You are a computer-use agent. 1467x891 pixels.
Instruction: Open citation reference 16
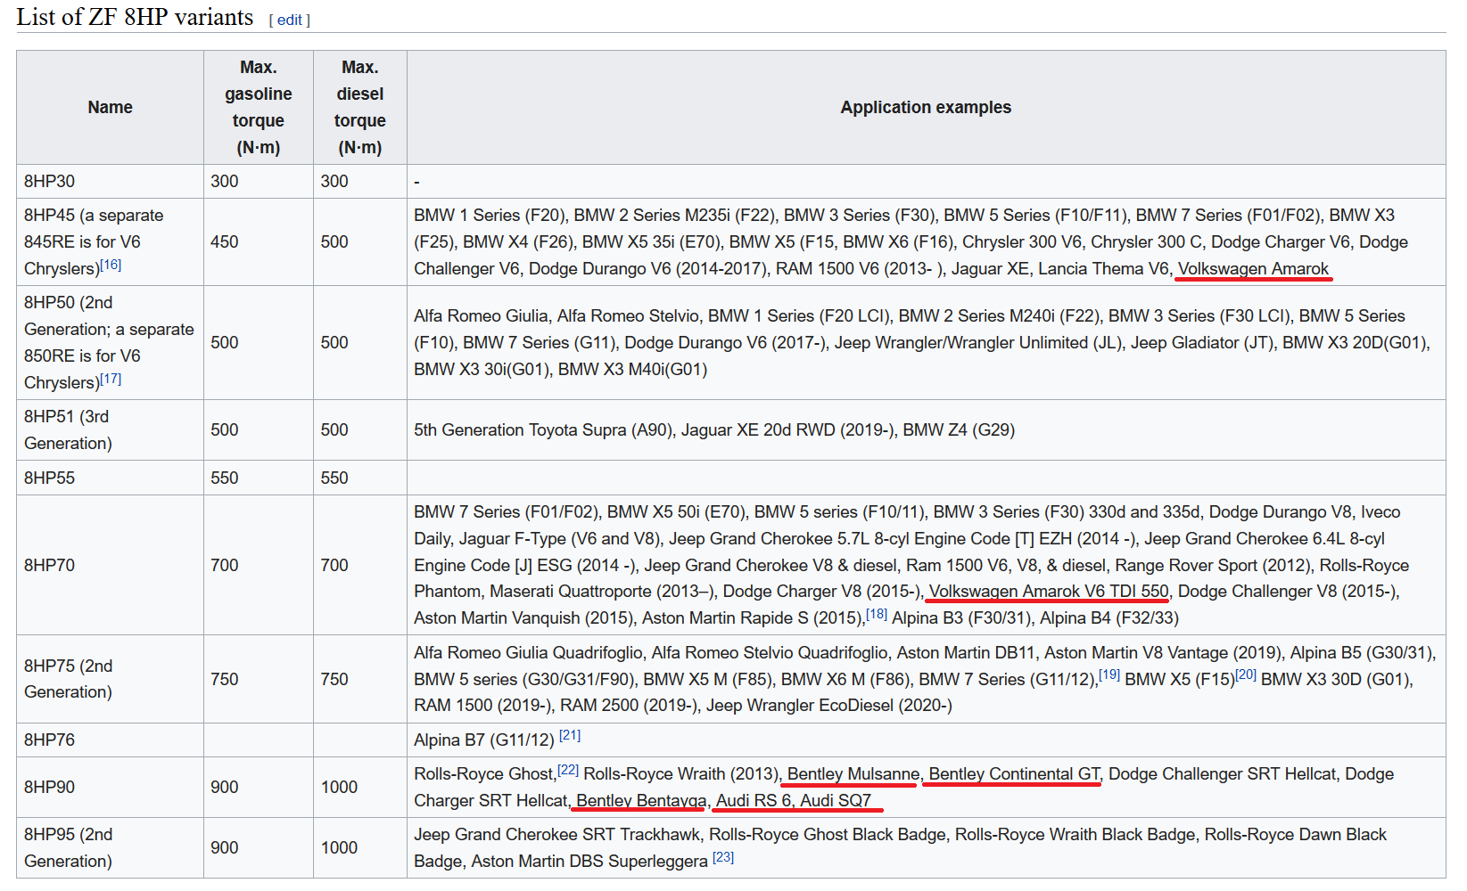coord(111,265)
